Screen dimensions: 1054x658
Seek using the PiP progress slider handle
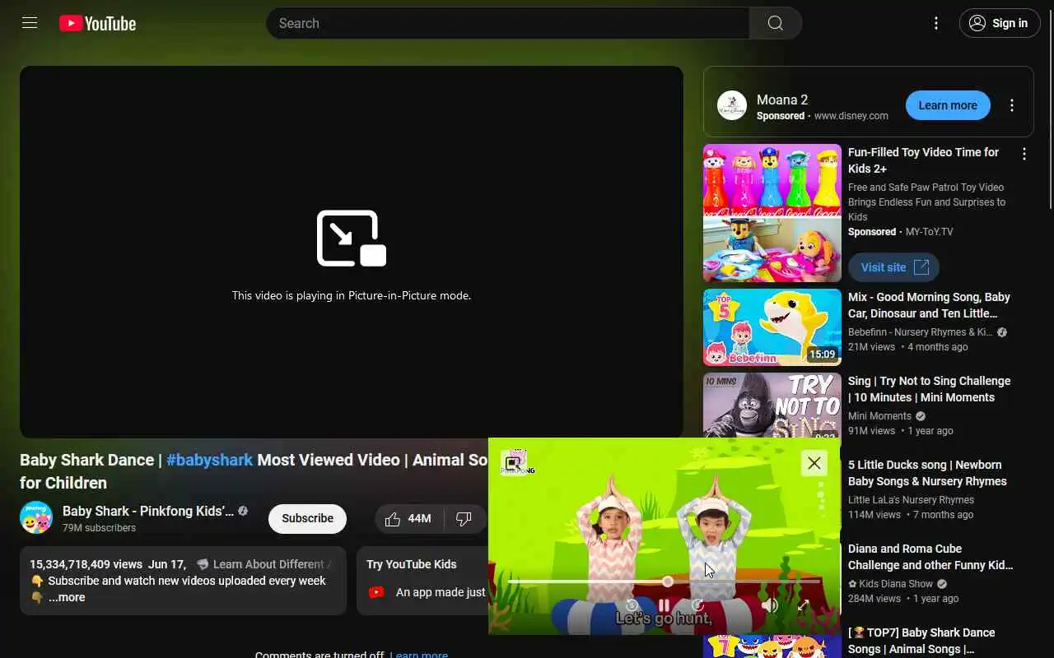point(668,582)
